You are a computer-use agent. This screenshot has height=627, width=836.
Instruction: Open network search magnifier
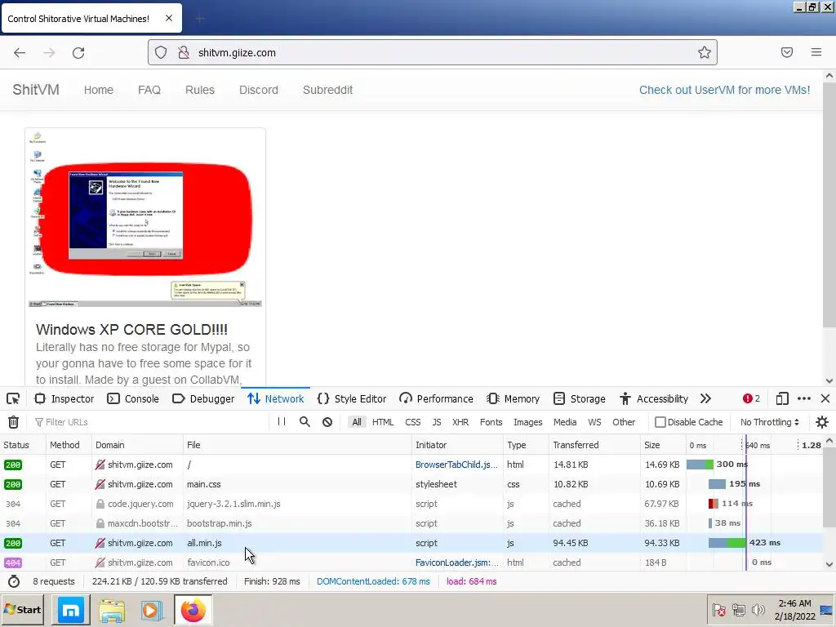305,422
